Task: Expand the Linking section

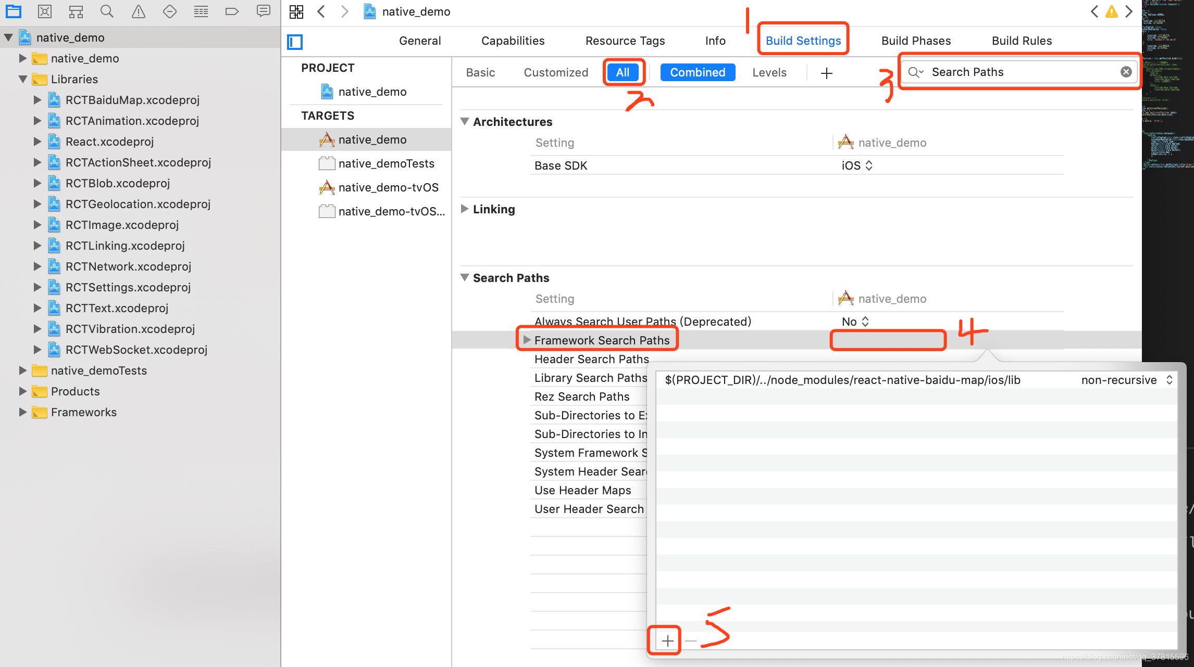Action: [x=465, y=209]
